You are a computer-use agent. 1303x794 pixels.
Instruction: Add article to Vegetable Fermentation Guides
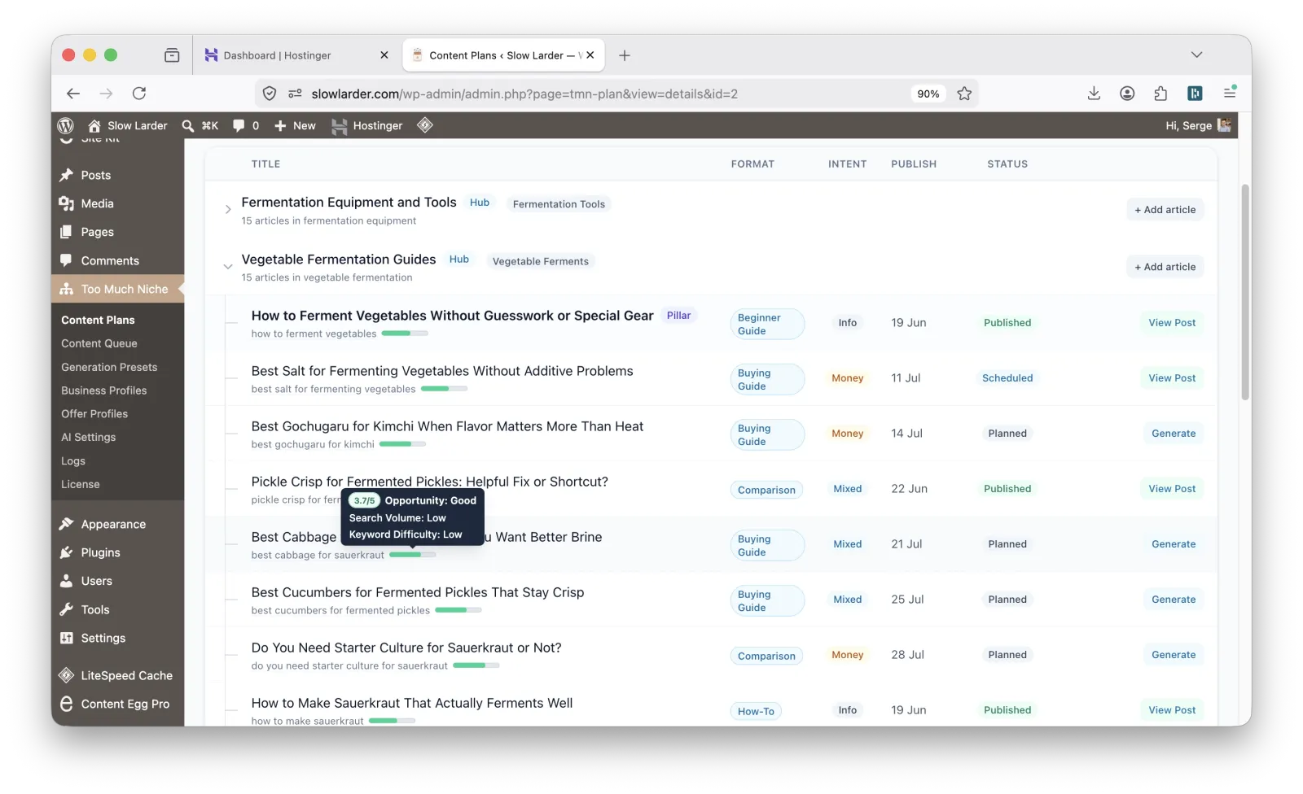[x=1165, y=266]
